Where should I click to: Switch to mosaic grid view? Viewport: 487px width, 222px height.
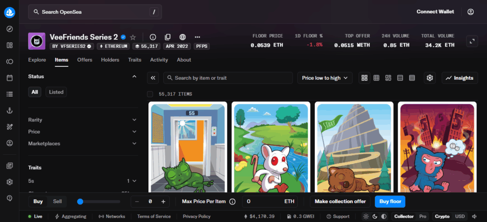pyautogui.click(x=388, y=78)
